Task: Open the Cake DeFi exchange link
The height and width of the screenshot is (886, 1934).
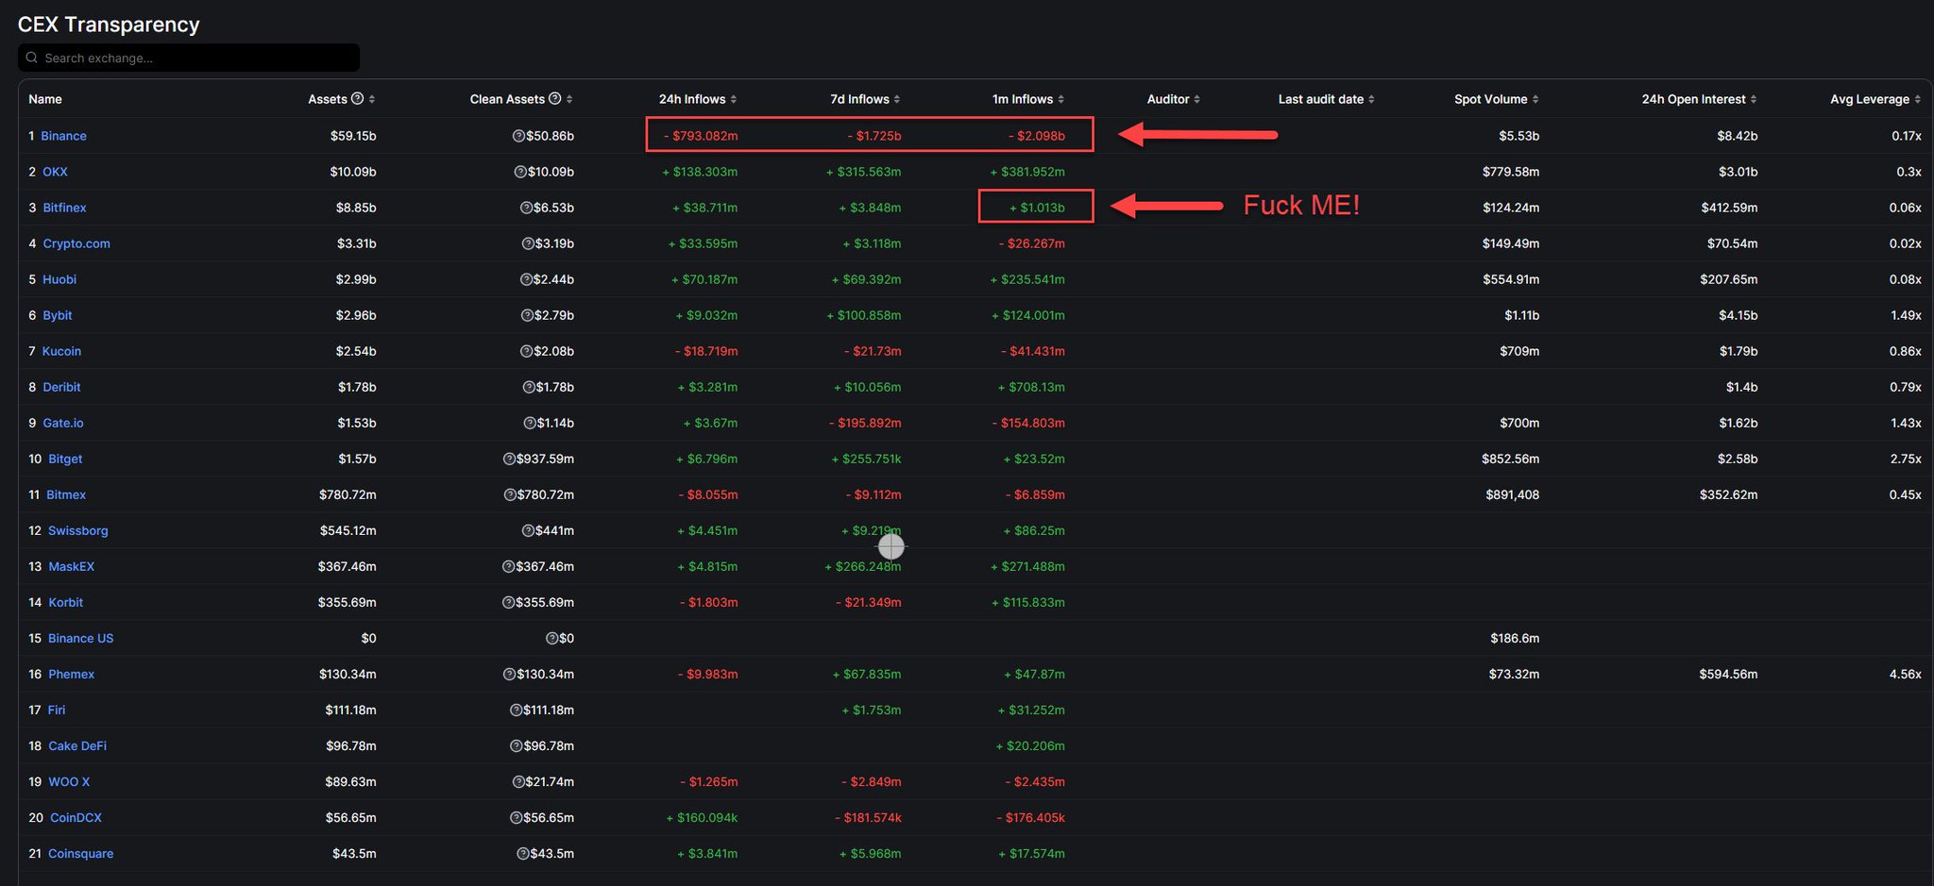Action: pos(77,745)
